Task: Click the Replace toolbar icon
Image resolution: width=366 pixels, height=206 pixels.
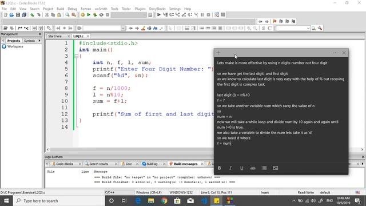Action: tap(74, 15)
